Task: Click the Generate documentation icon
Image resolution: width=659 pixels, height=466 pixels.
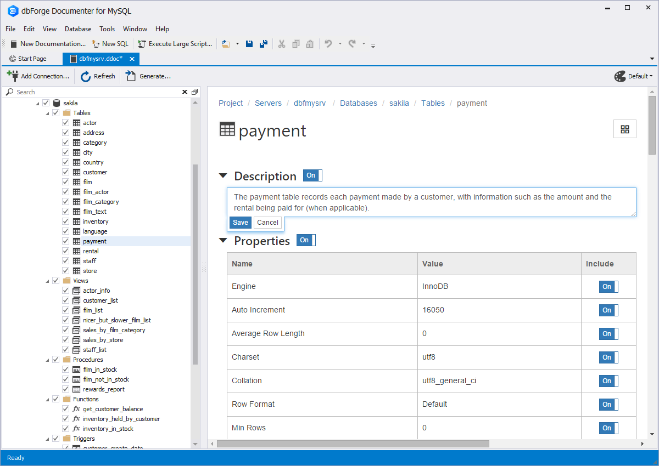Action: pyautogui.click(x=131, y=76)
